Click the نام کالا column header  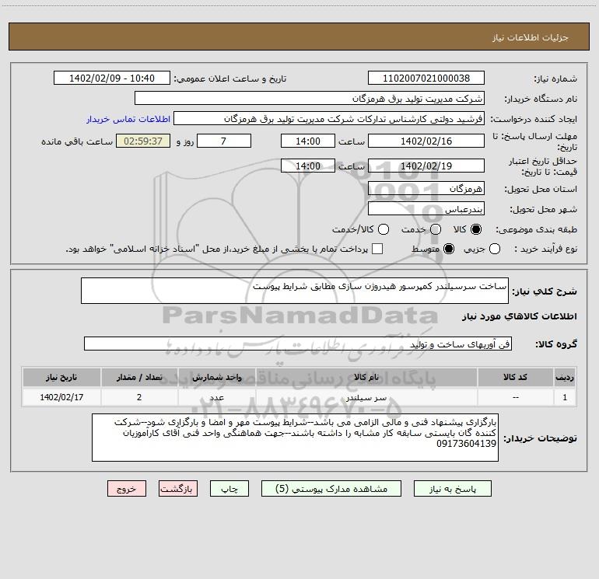(x=366, y=377)
